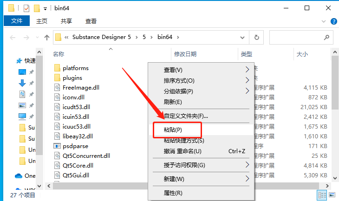339x201 pixels.
Task: Sort by 类型 column header
Action: pyautogui.click(x=247, y=54)
